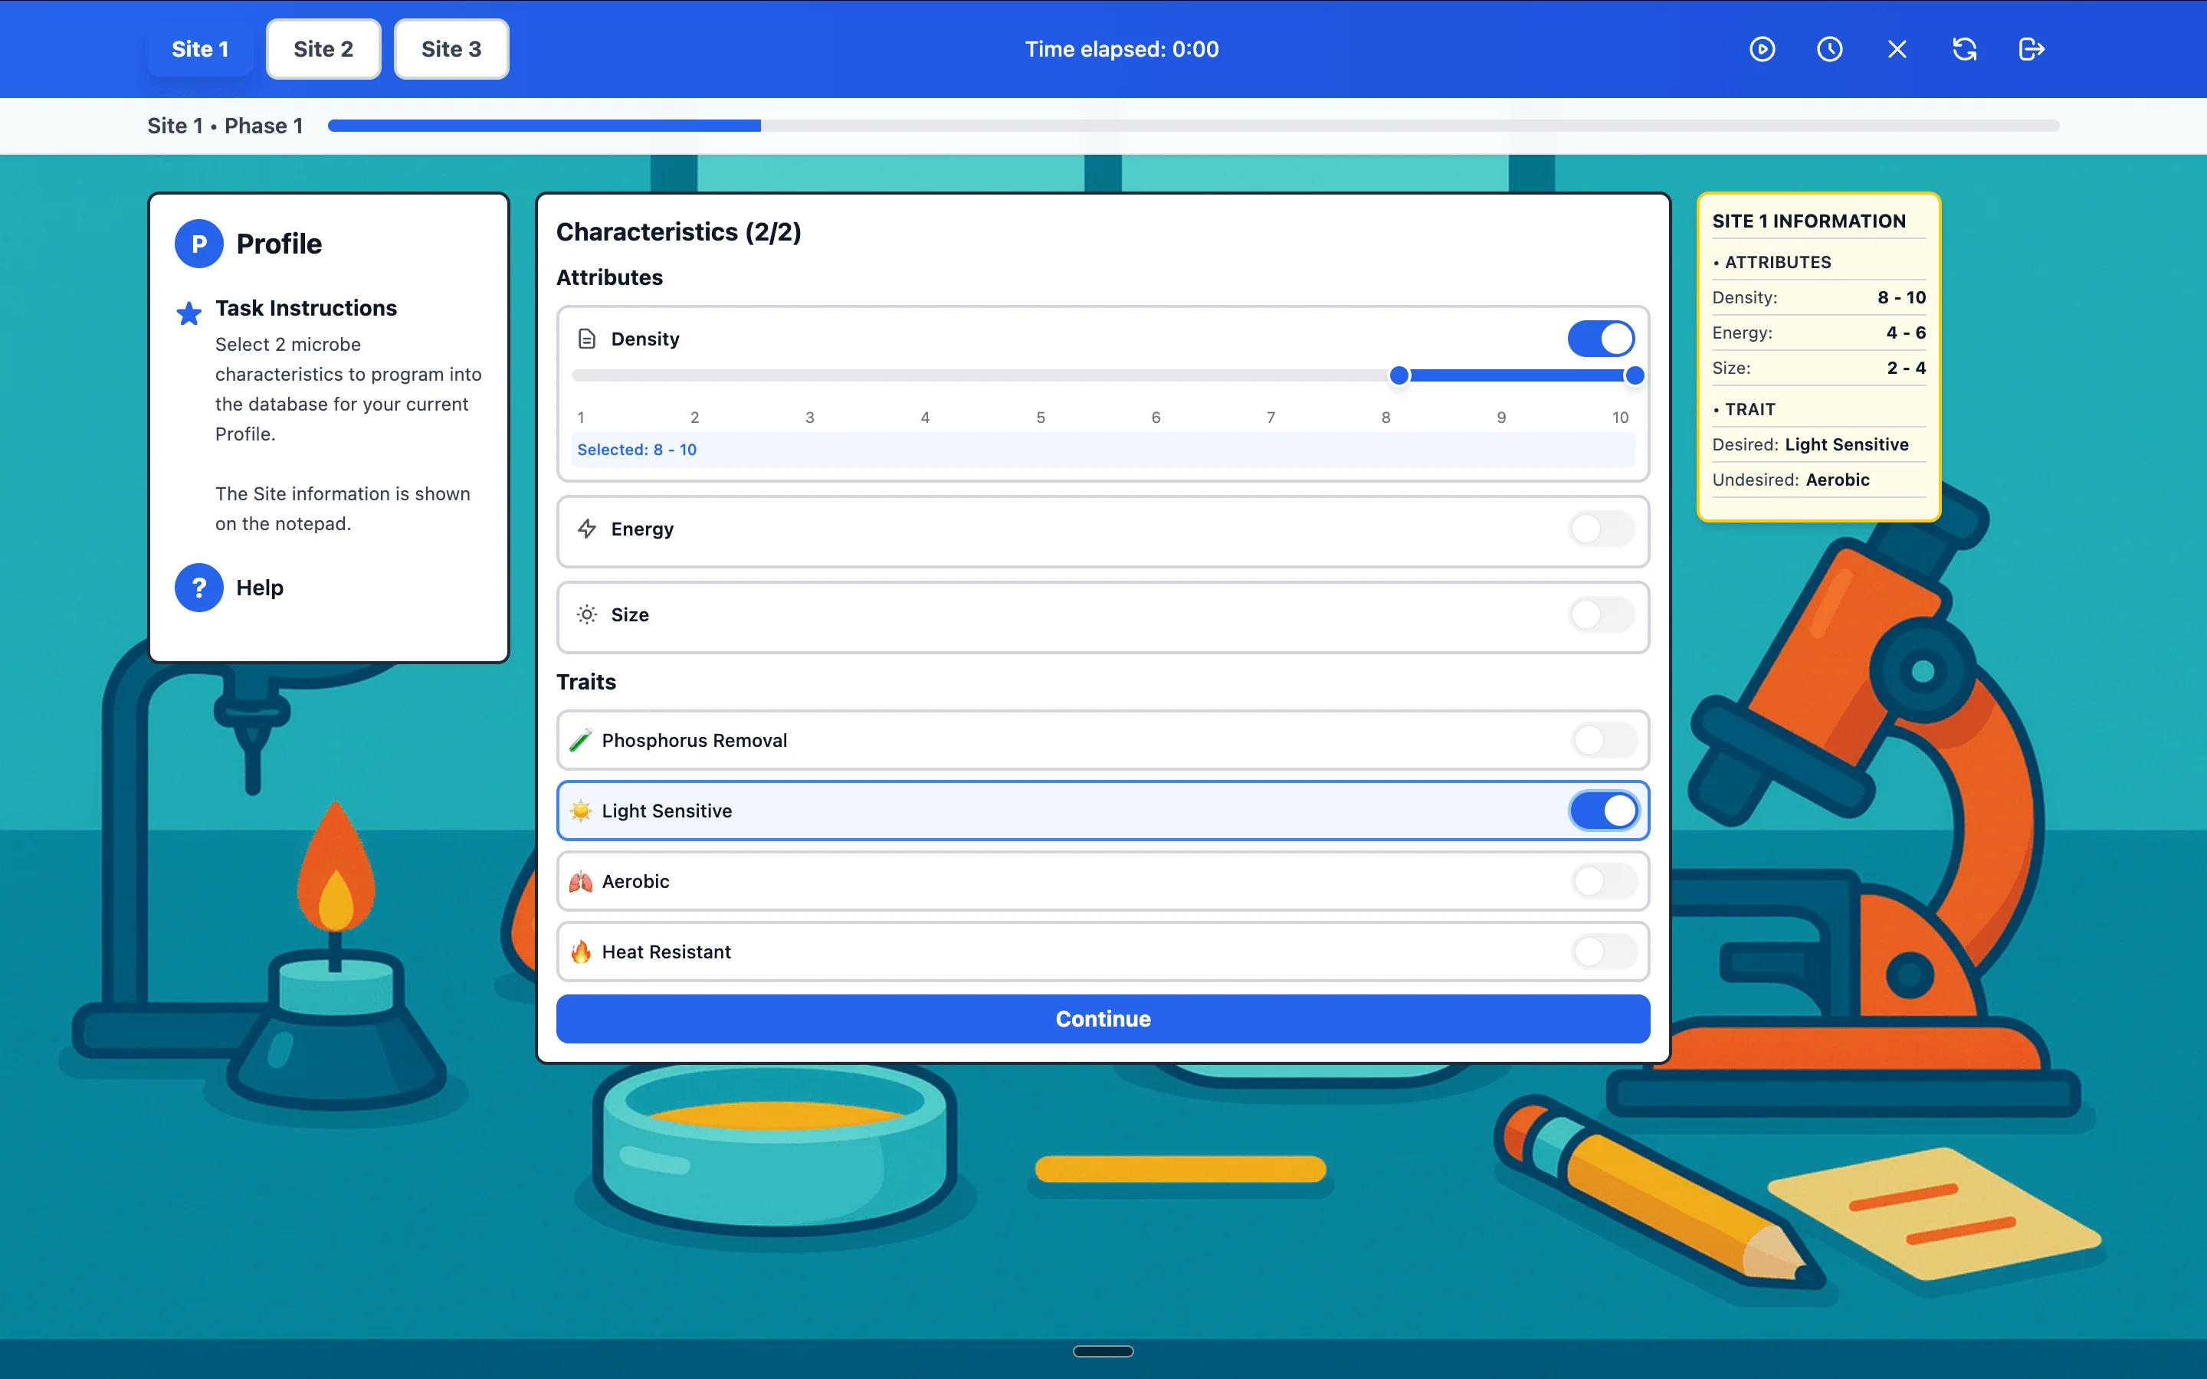The width and height of the screenshot is (2207, 1379).
Task: Toggle on Phosphorus Removal trait
Action: (x=1603, y=741)
